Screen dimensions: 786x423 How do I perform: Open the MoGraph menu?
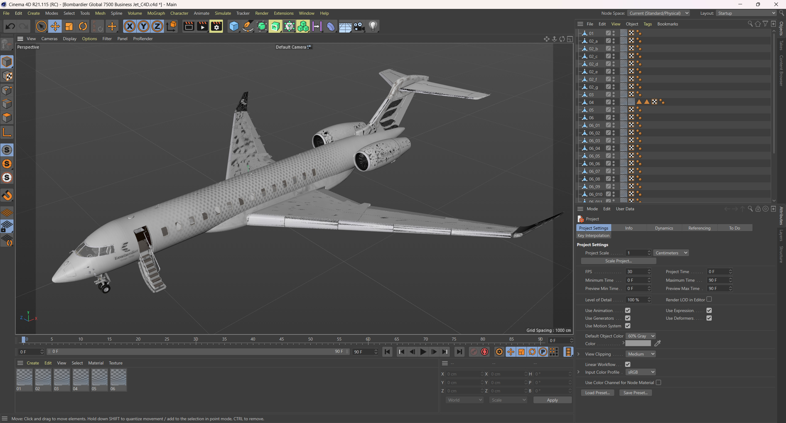point(156,13)
